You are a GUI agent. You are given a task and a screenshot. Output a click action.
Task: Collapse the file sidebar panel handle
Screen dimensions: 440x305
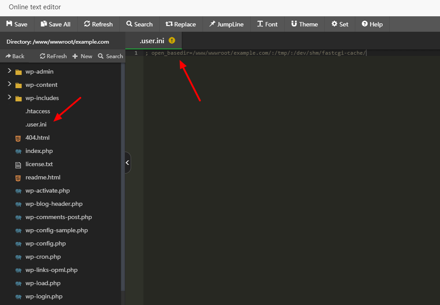tap(128, 163)
